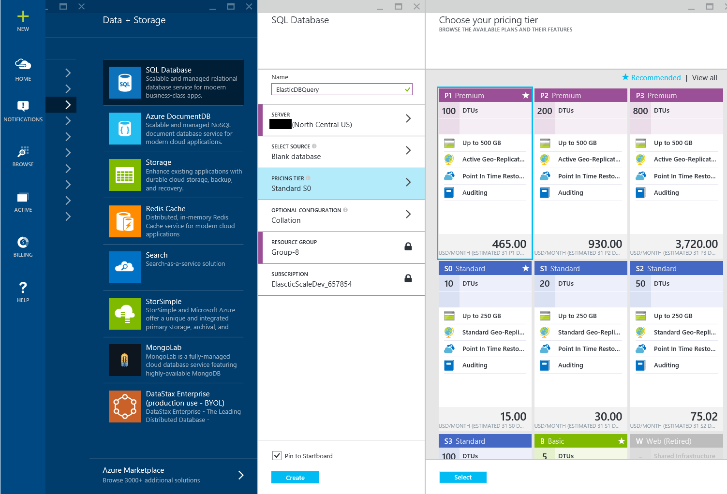
Task: Open Billing from the left sidebar
Action: point(23,246)
